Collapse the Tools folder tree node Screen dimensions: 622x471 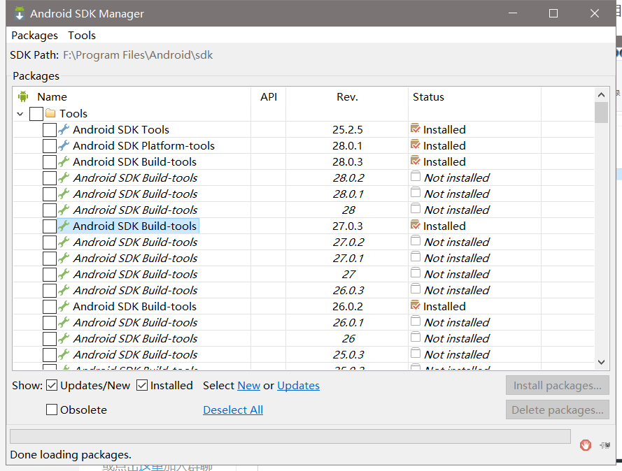click(x=20, y=114)
